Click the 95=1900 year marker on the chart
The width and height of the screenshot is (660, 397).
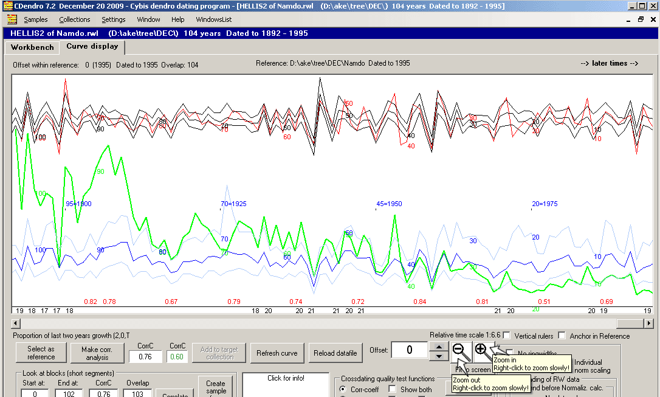78,204
